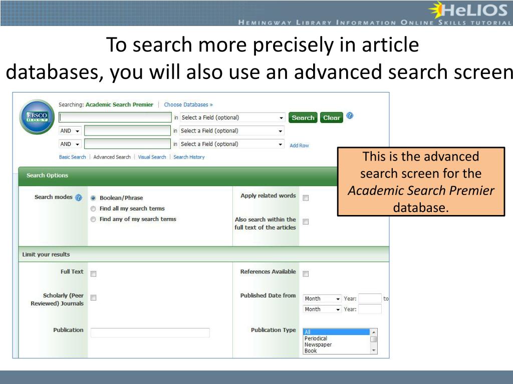The height and width of the screenshot is (384, 513).
Task: Click the Clear button
Action: coord(332,117)
